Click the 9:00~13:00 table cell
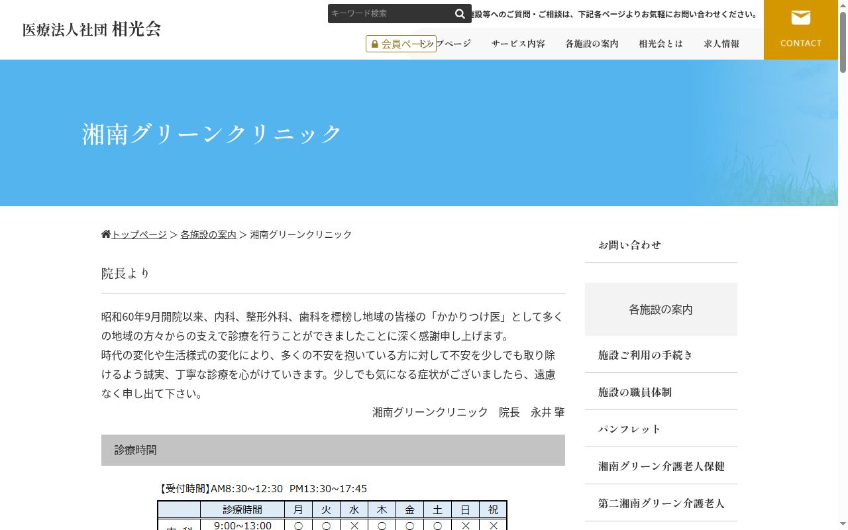Viewport: 848px width, 530px height. click(x=242, y=525)
